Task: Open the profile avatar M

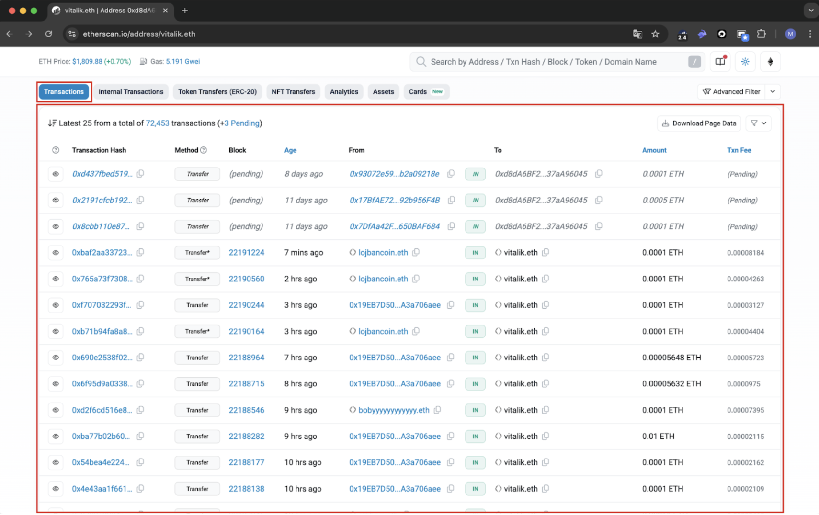Action: (x=790, y=34)
